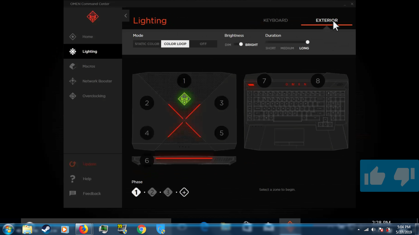Open the media player taskbar icon
The image size is (419, 235).
[x=65, y=229]
